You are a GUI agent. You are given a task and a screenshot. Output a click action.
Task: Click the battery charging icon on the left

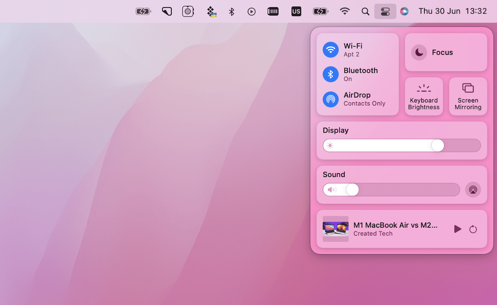(143, 11)
